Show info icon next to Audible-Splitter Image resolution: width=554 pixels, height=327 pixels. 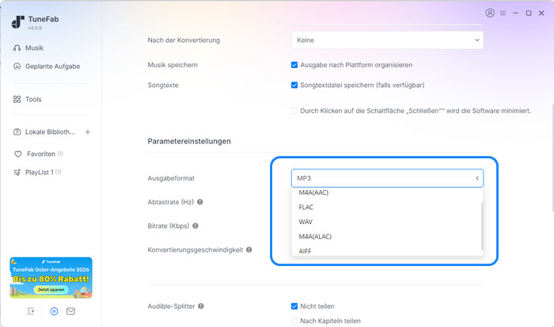pyautogui.click(x=201, y=306)
